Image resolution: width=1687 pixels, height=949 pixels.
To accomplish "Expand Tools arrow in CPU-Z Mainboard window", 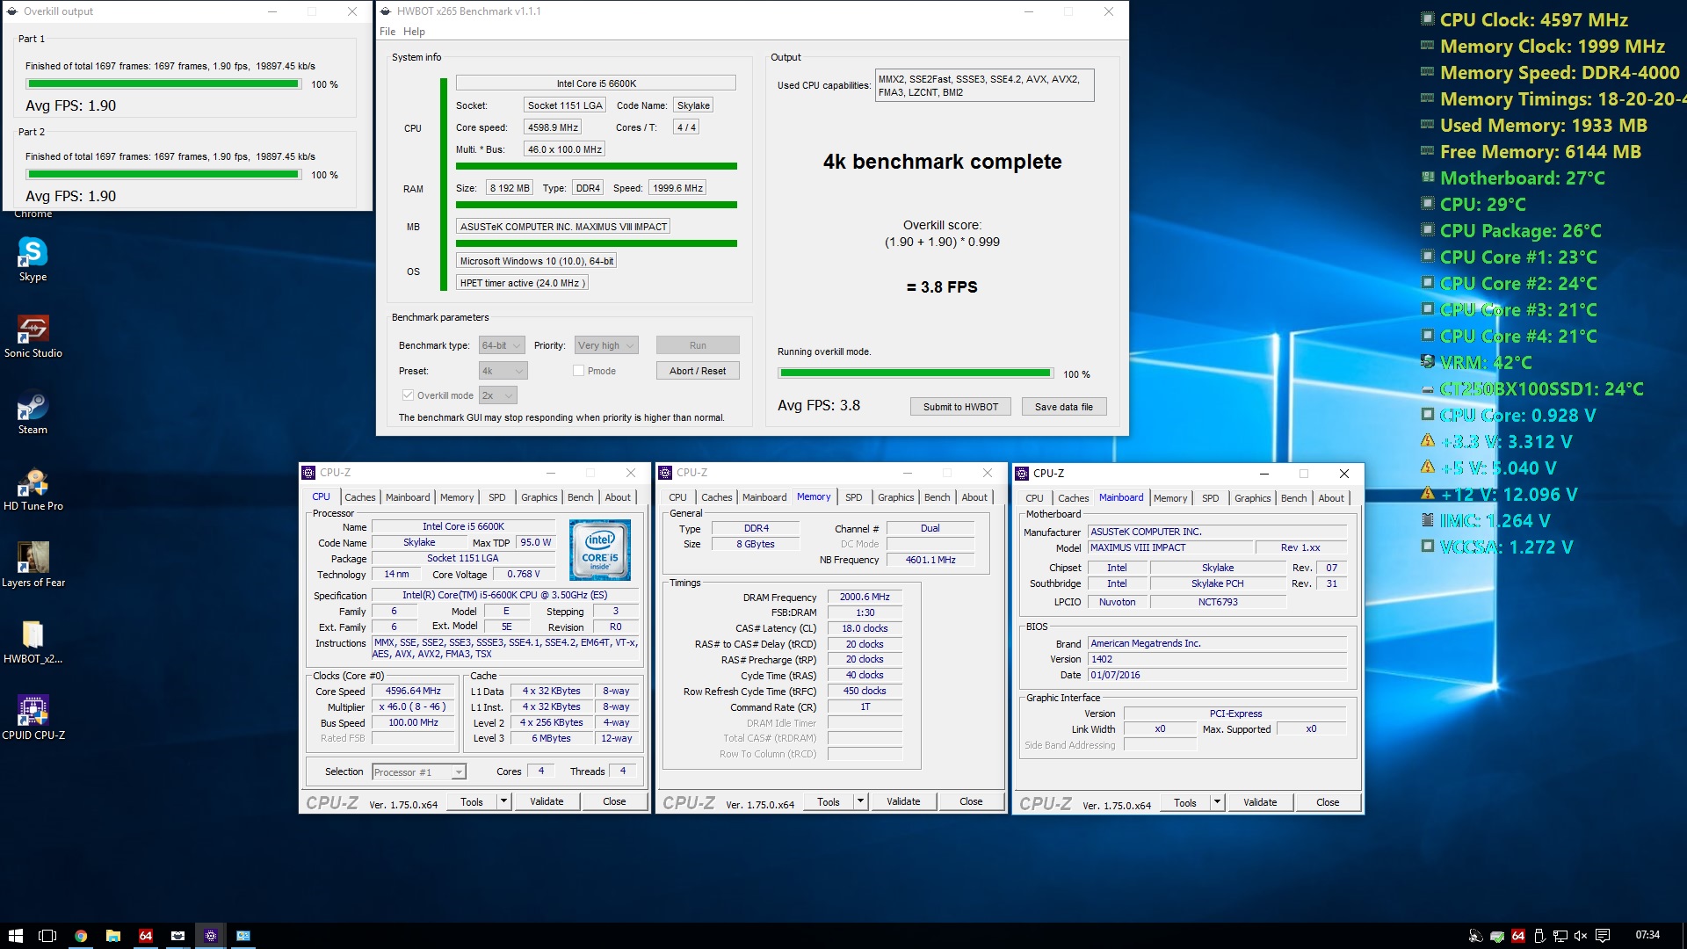I will coord(1218,802).
